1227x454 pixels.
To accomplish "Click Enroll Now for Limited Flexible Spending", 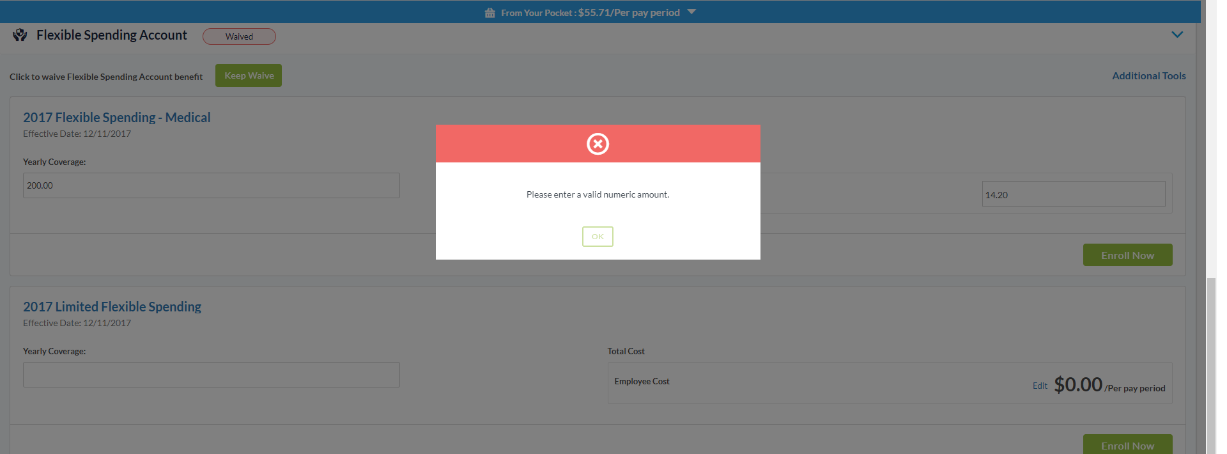I will 1127,445.
